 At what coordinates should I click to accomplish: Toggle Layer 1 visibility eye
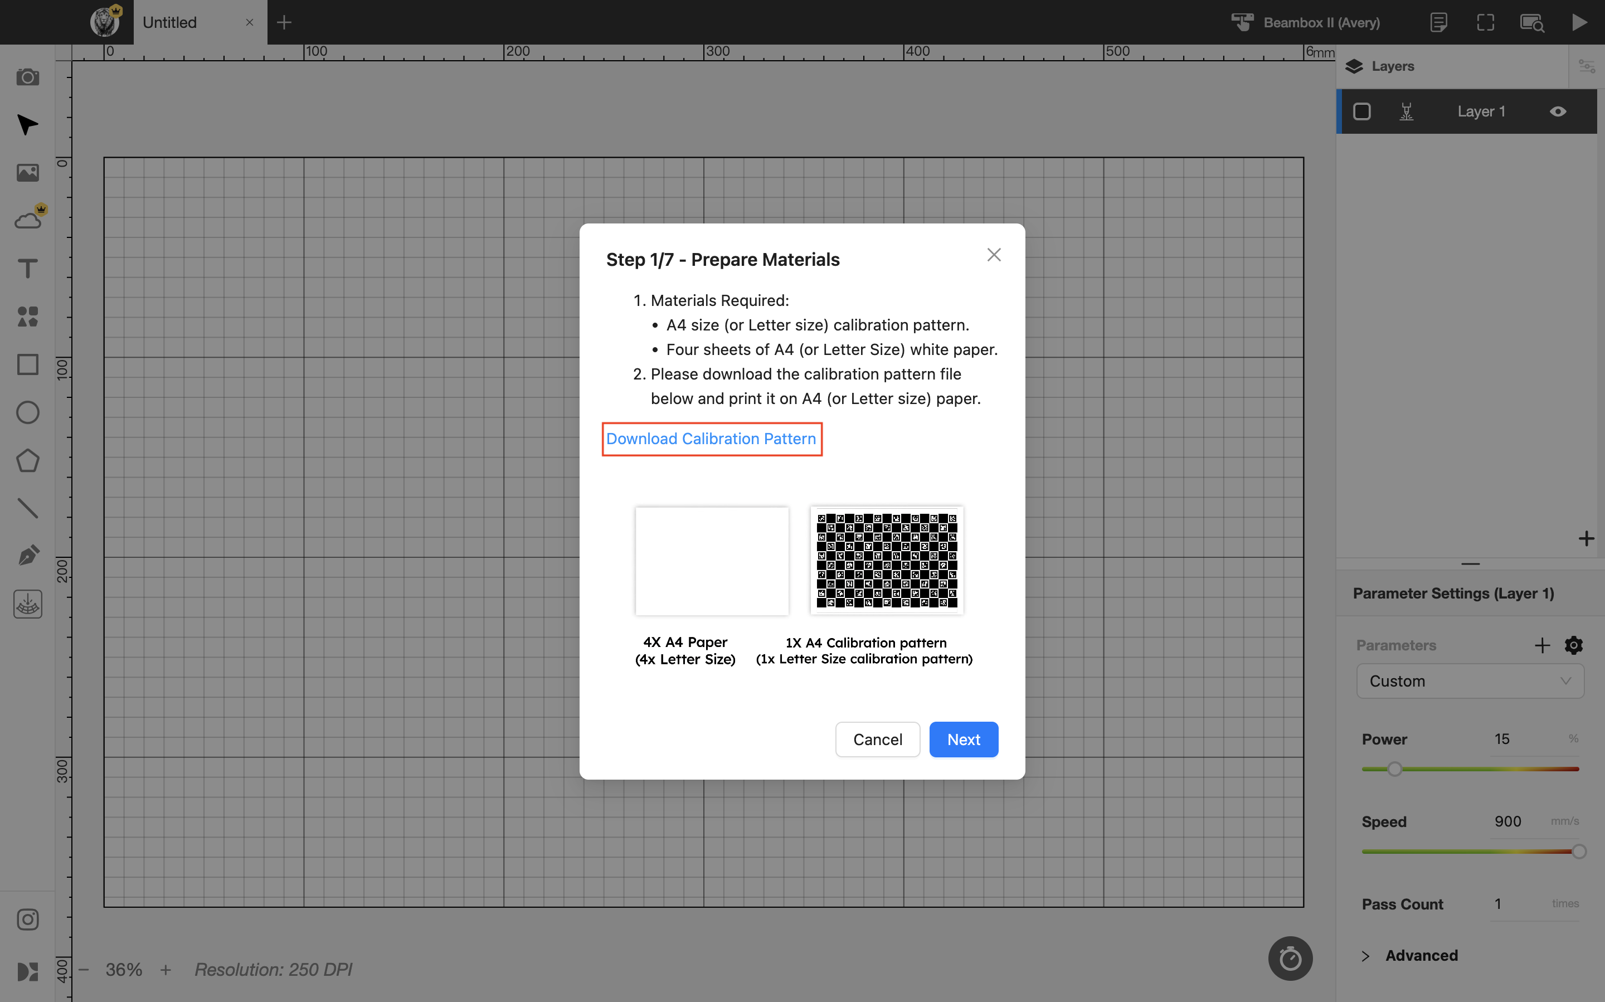[1558, 111]
